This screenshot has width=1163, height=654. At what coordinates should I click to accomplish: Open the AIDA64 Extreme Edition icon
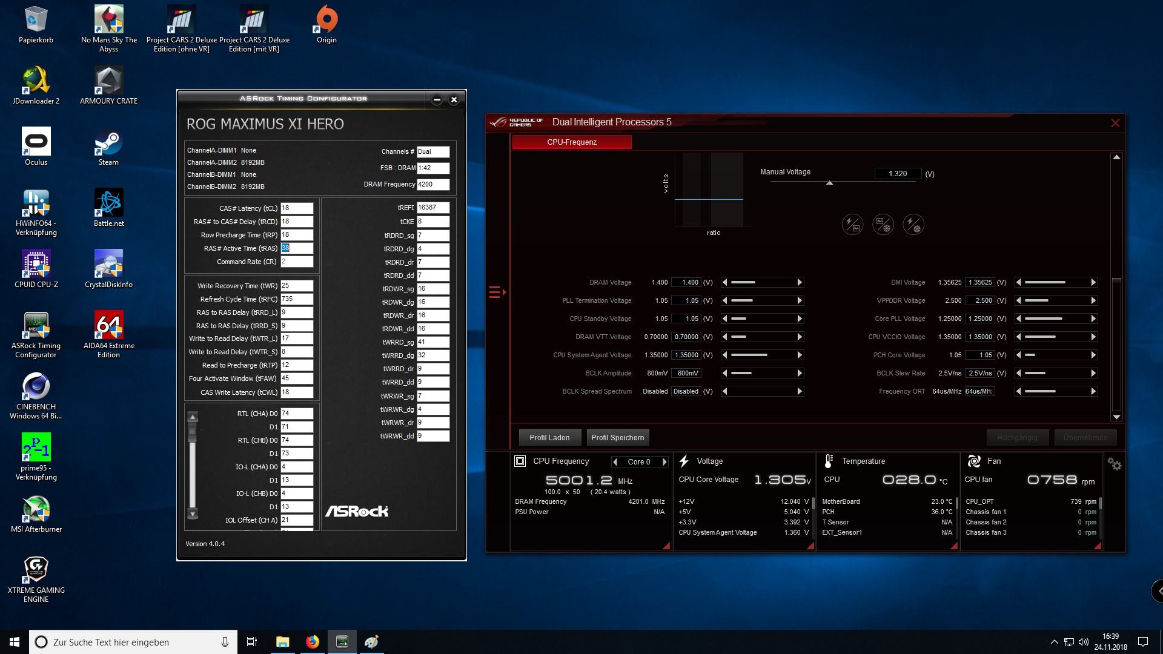coord(108,335)
